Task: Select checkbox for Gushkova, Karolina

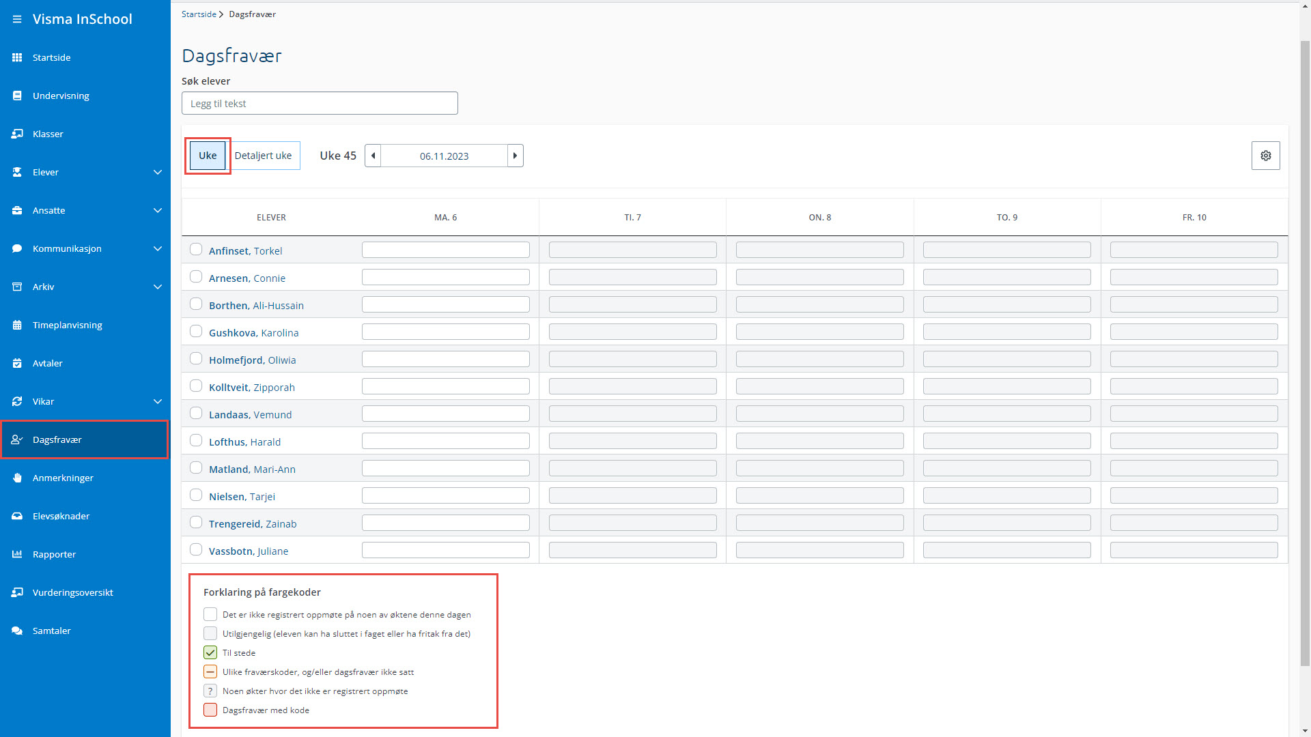Action: (x=196, y=332)
